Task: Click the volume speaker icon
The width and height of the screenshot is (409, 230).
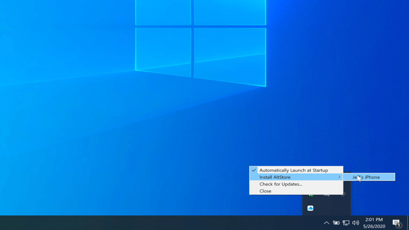Action: coord(355,223)
